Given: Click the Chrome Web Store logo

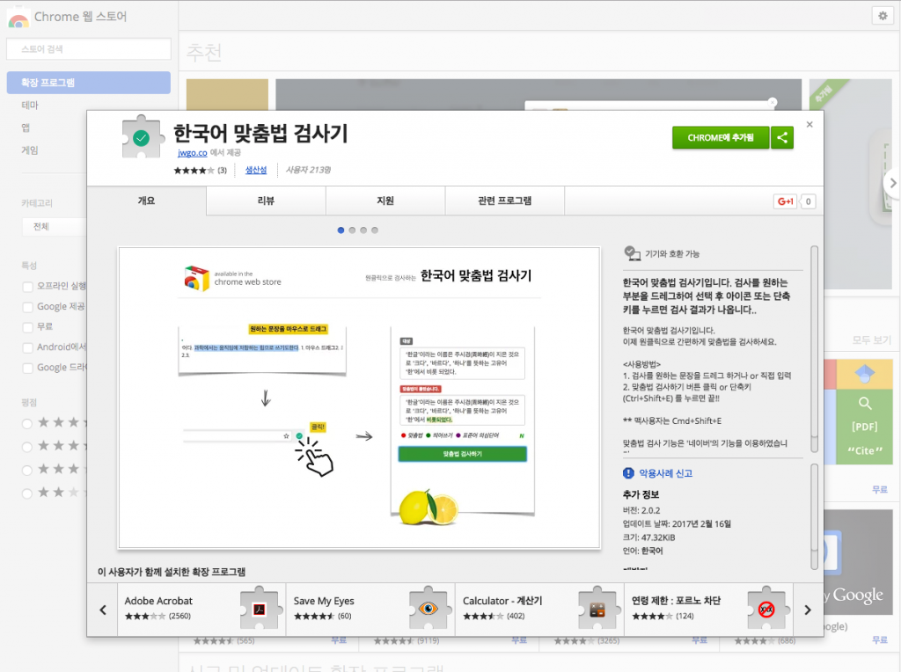Looking at the screenshot, I should click(x=18, y=18).
